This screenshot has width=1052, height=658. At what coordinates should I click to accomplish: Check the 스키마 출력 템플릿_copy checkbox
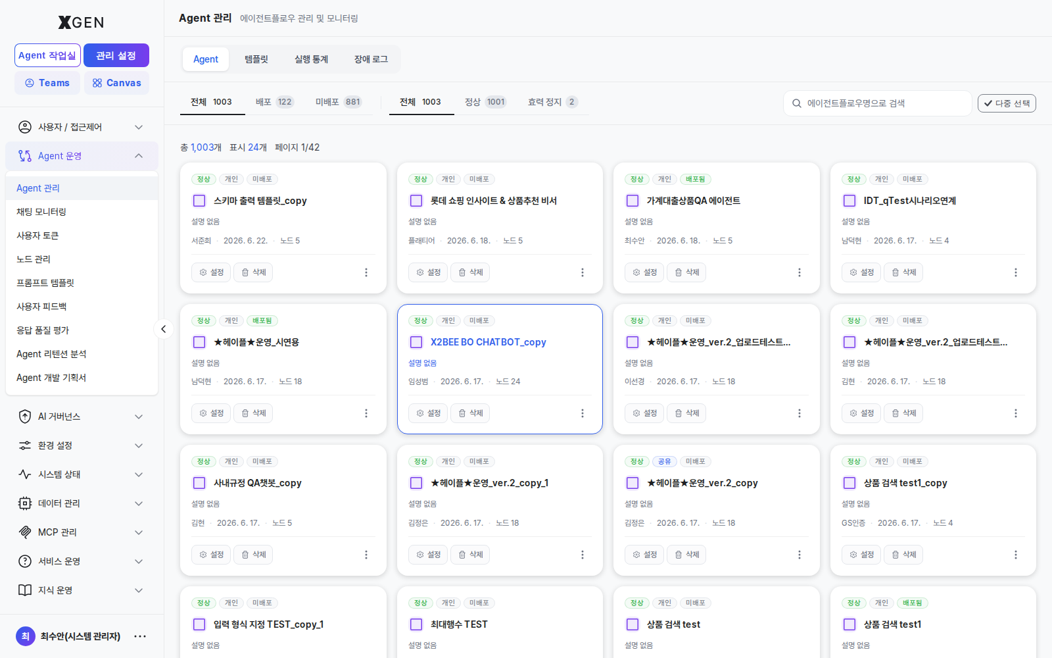pos(199,201)
